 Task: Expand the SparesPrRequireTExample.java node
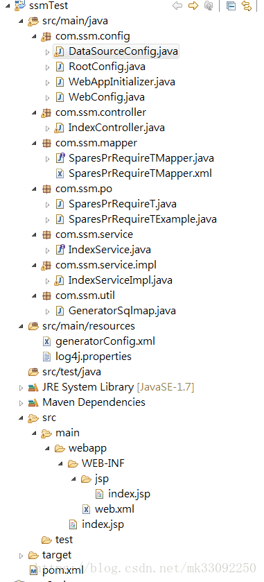pyautogui.click(x=47, y=220)
